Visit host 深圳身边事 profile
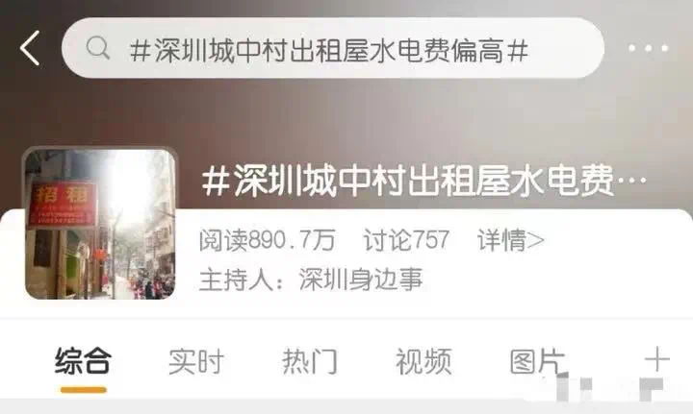The image size is (693, 414). pyautogui.click(x=361, y=280)
